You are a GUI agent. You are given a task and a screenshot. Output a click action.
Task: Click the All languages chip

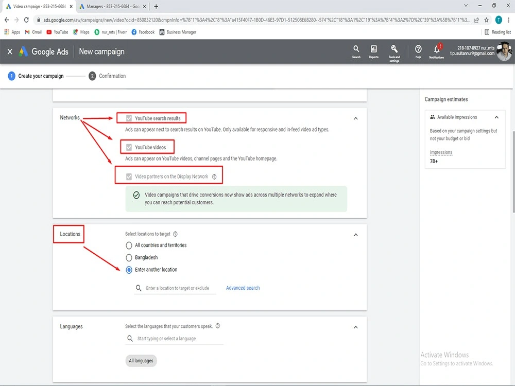coord(141,361)
